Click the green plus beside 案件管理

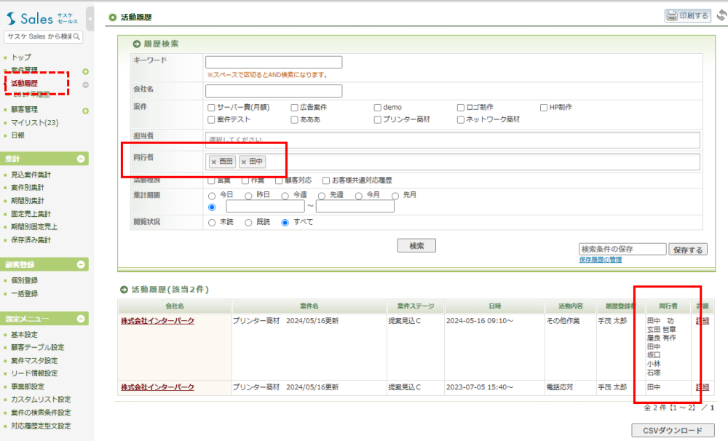[85, 71]
